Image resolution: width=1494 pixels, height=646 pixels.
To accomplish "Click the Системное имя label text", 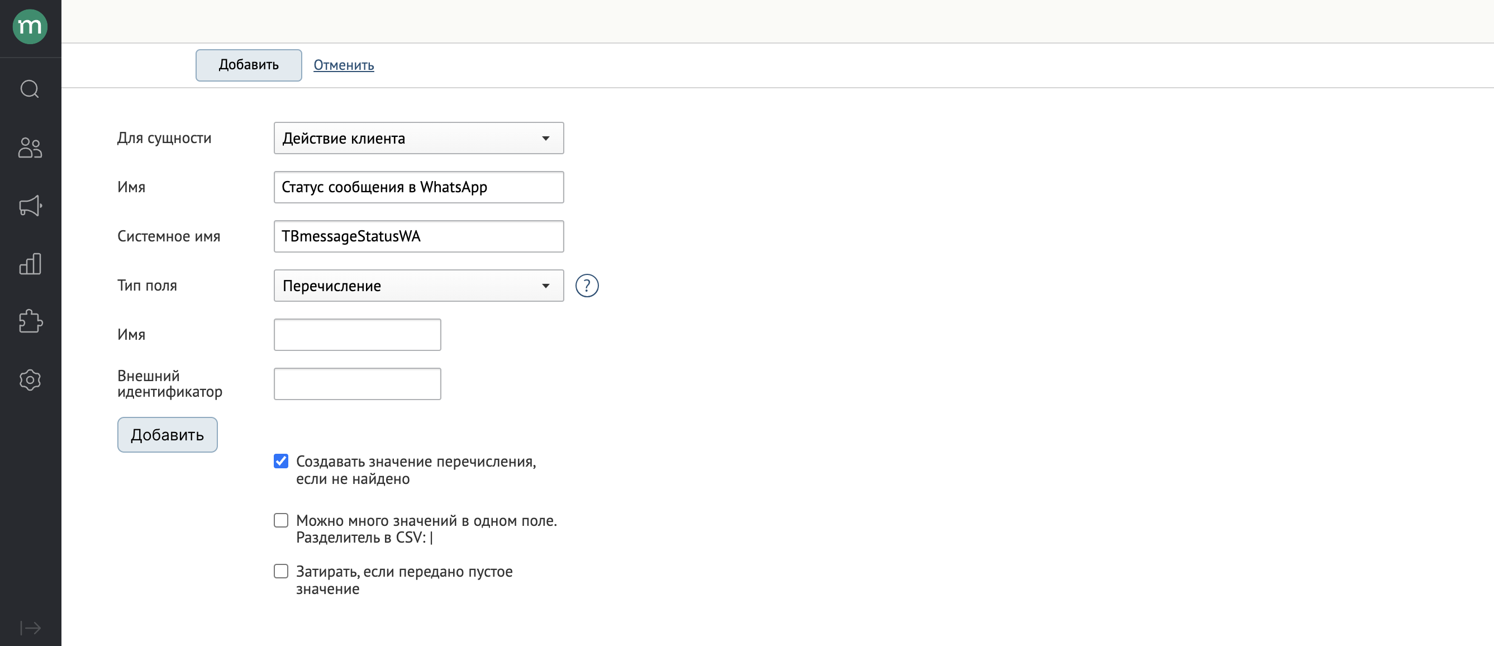I will (169, 236).
